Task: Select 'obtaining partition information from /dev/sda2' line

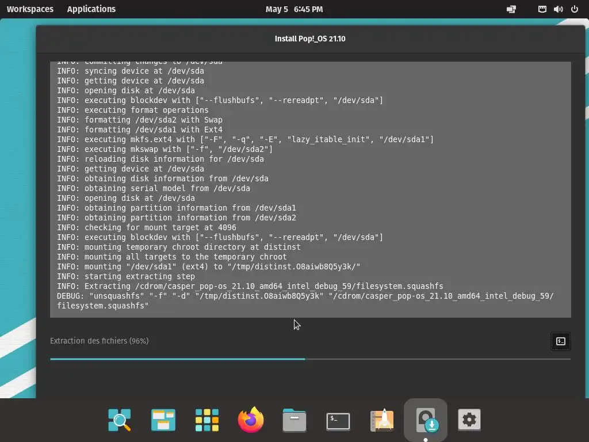Action: 177,218
